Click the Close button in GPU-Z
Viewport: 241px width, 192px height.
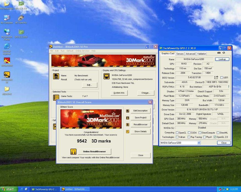(x=224, y=143)
